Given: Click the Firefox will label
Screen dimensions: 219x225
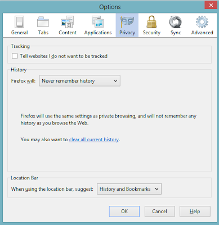Looking at the screenshot, I should (23, 81).
